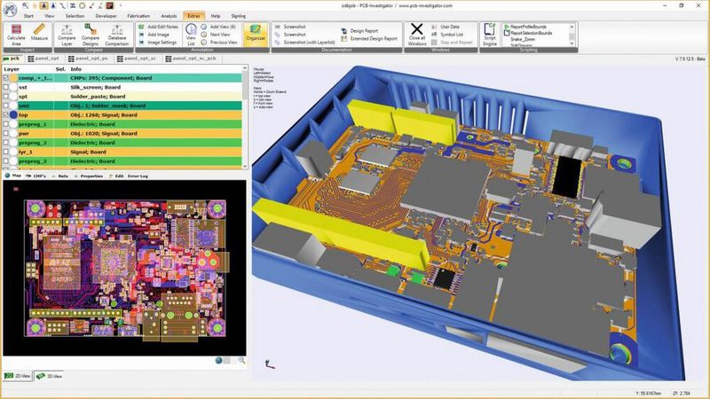Enable the prepreg_1 layer checkbox
This screenshot has height=399, width=710.
click(6, 124)
